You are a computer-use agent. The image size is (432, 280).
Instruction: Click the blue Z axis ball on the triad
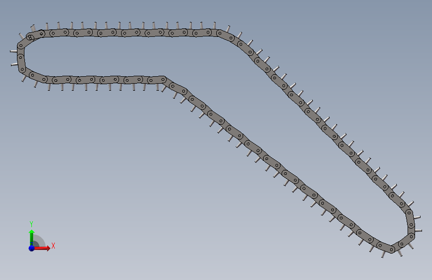tap(32, 248)
